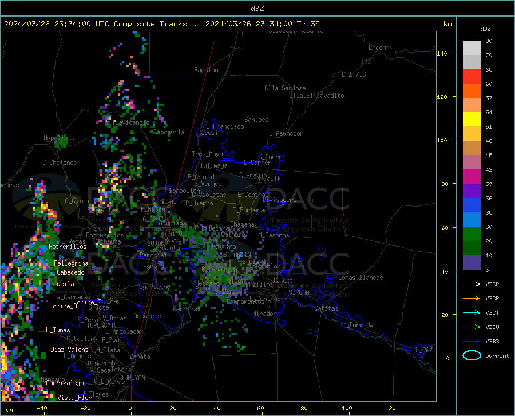
Task: Click the Catitas label
Action: (x=327, y=308)
